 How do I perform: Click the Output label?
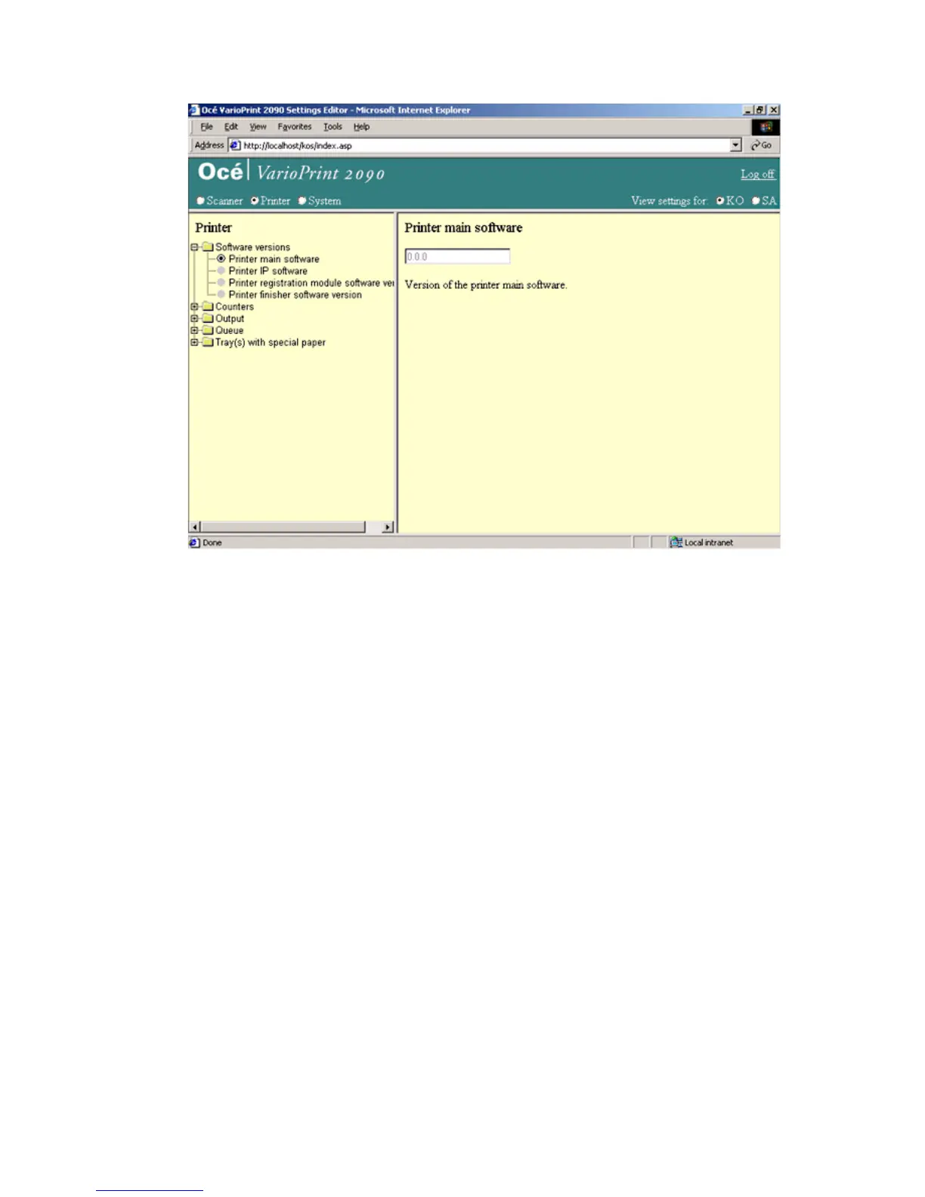(230, 319)
